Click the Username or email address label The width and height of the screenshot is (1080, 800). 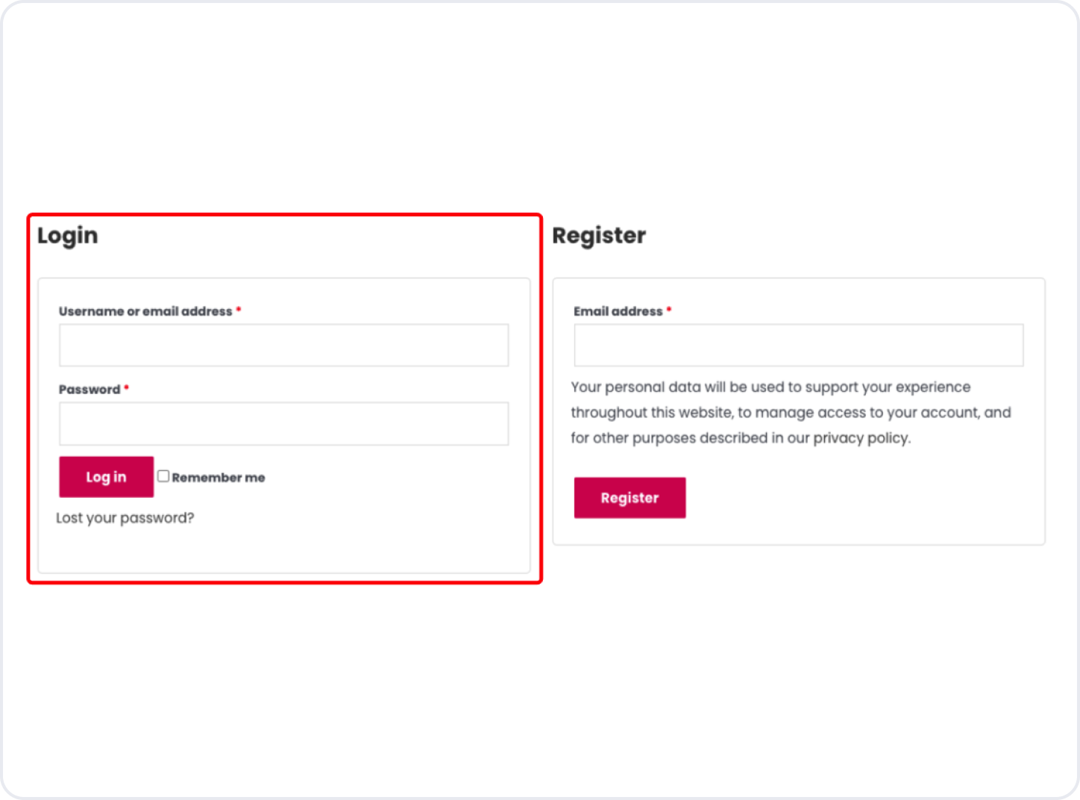pos(145,311)
